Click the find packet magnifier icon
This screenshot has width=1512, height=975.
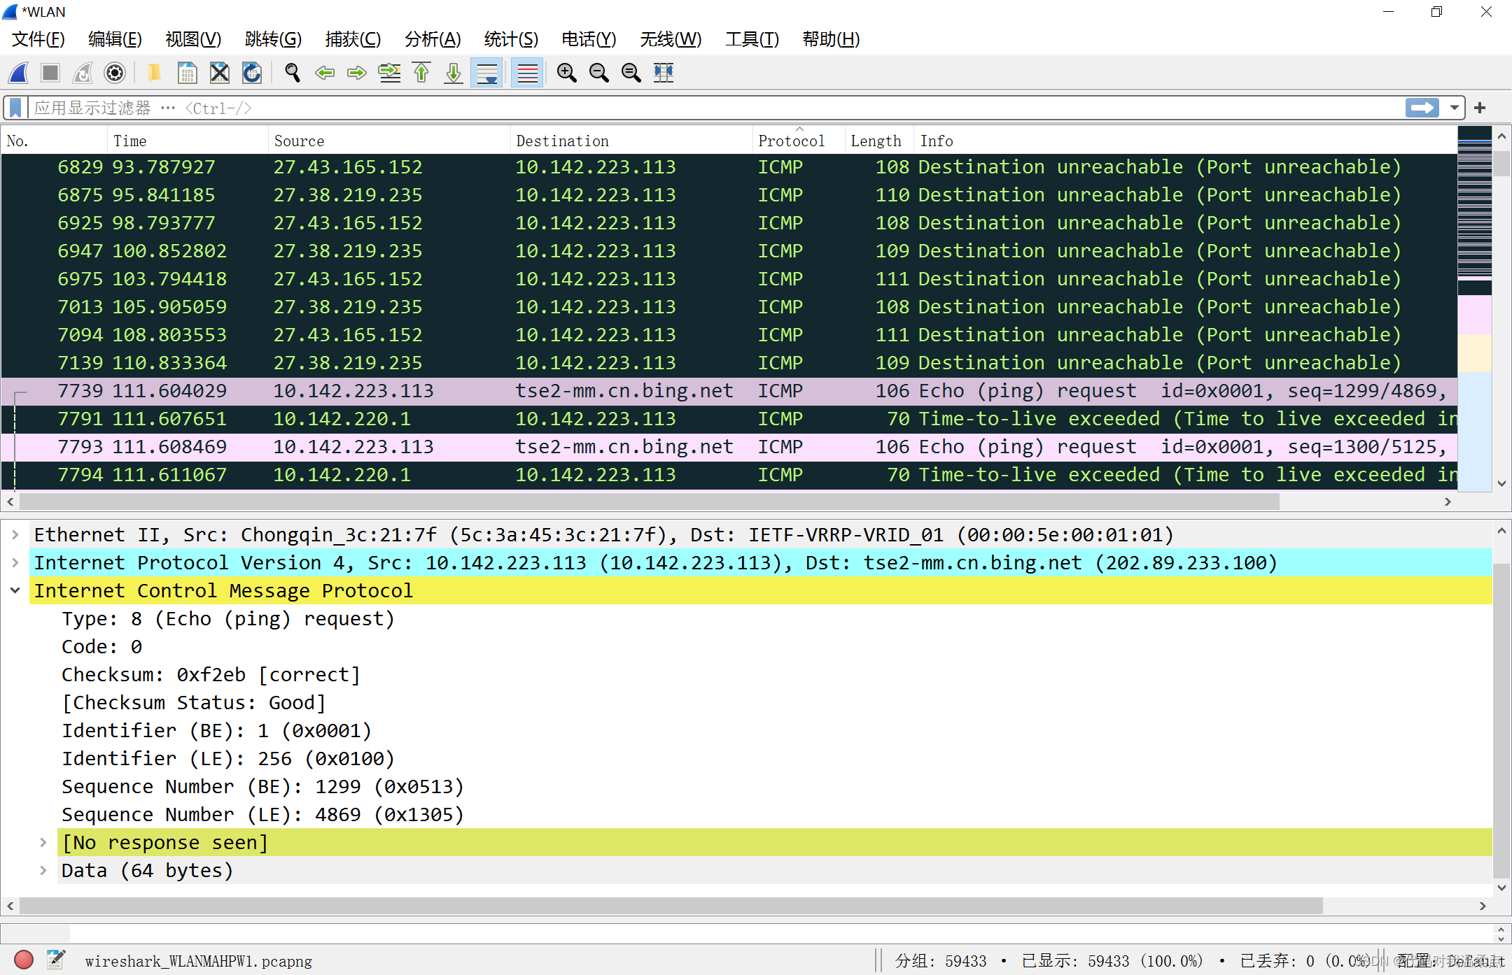pos(293,73)
